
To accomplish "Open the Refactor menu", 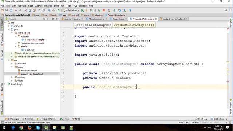I will click(x=48, y=6).
